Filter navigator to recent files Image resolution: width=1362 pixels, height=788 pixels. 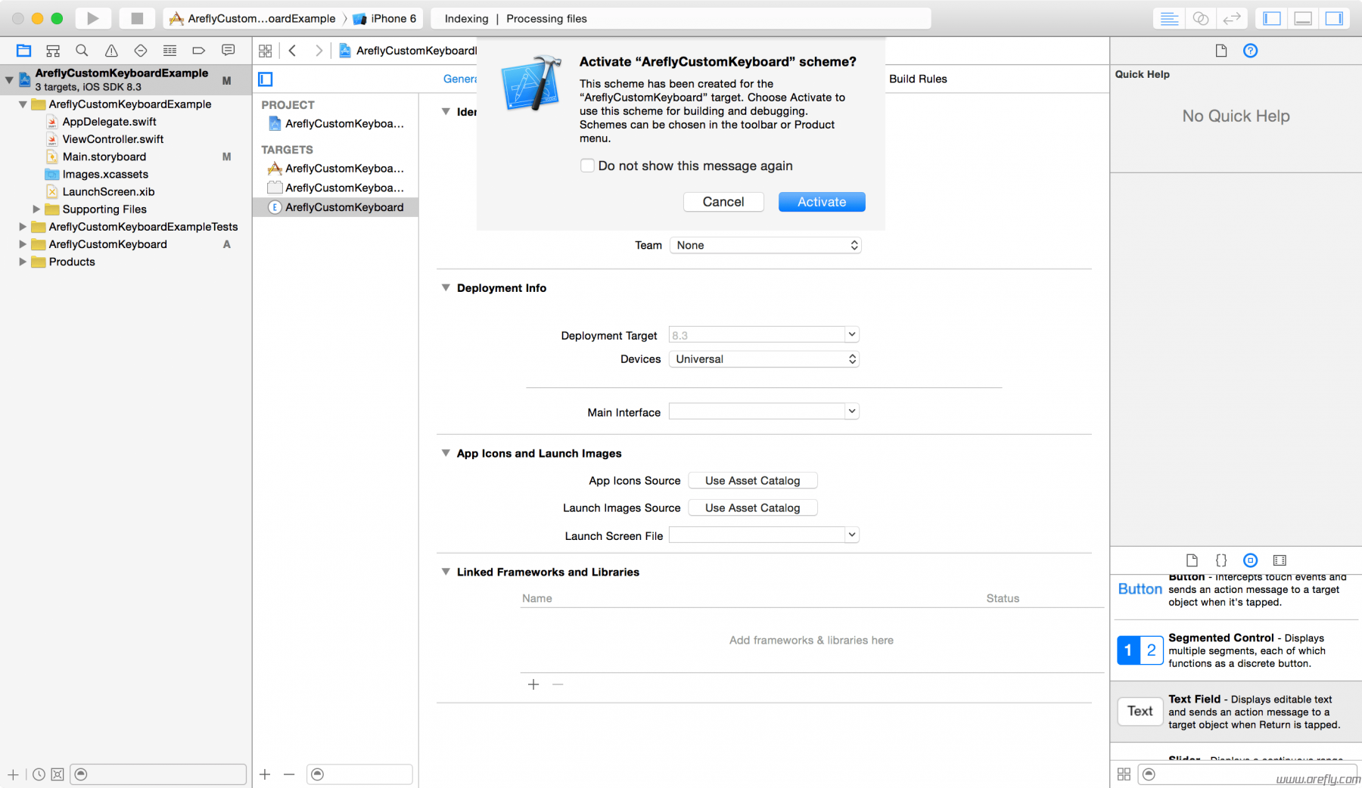pos(39,774)
